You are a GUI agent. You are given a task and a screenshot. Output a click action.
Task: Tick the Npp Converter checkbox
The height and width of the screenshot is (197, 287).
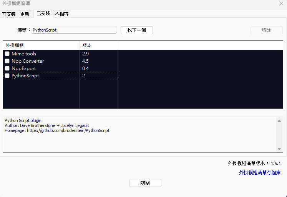click(7, 61)
